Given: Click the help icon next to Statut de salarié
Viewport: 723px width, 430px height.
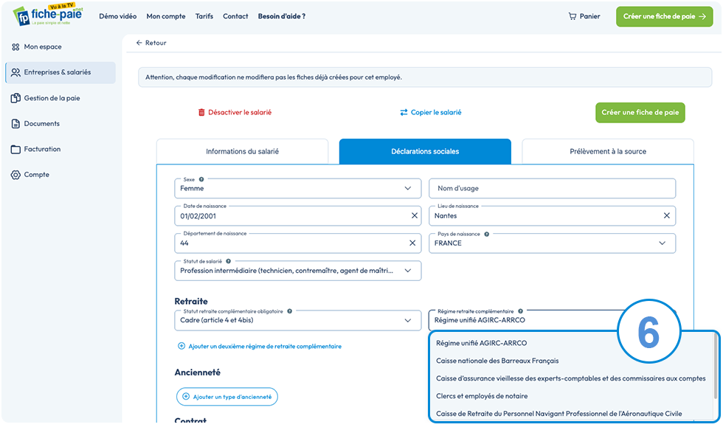Looking at the screenshot, I should [x=228, y=261].
